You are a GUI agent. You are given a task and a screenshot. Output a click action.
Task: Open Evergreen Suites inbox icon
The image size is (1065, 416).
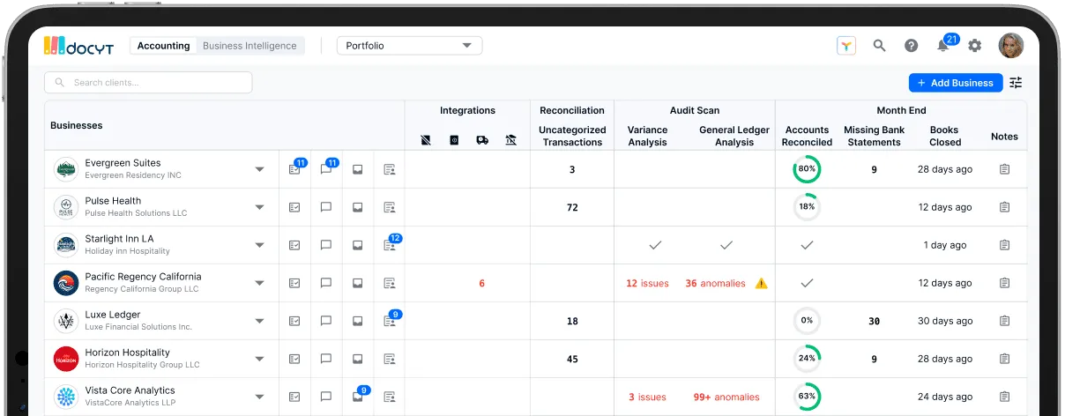click(x=358, y=169)
